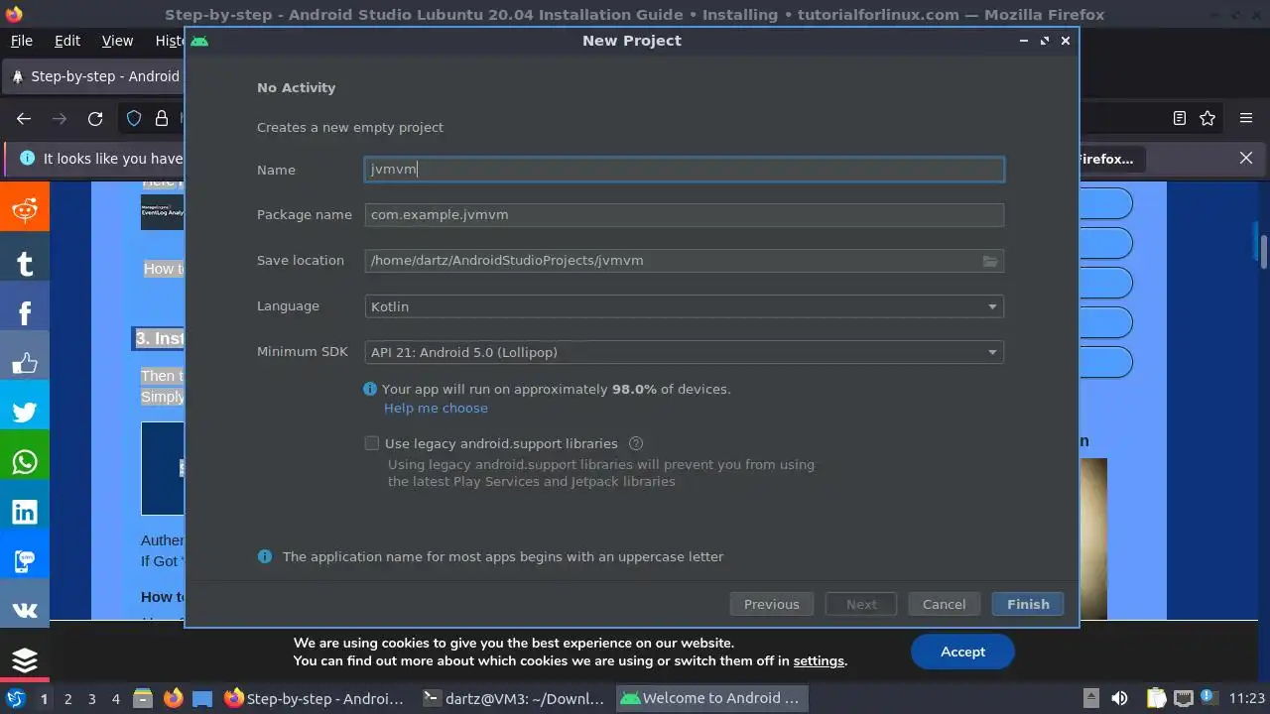The height and width of the screenshot is (714, 1270).
Task: Share page on Facebook
Action: 25,312
